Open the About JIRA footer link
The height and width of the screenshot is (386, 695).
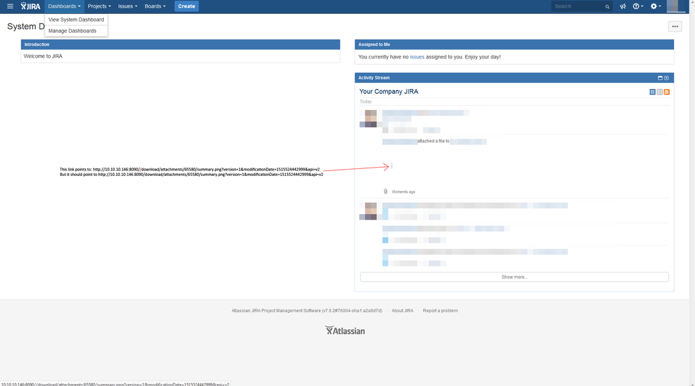tap(403, 311)
